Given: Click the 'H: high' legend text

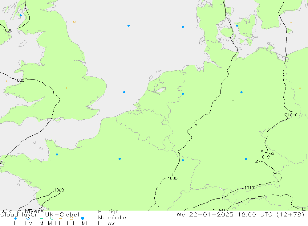Looking at the screenshot, I should (x=108, y=212).
